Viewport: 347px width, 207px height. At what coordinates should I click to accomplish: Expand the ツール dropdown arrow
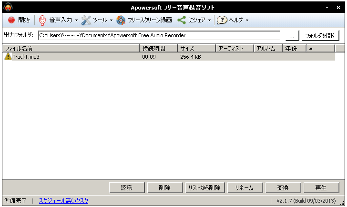[111, 21]
